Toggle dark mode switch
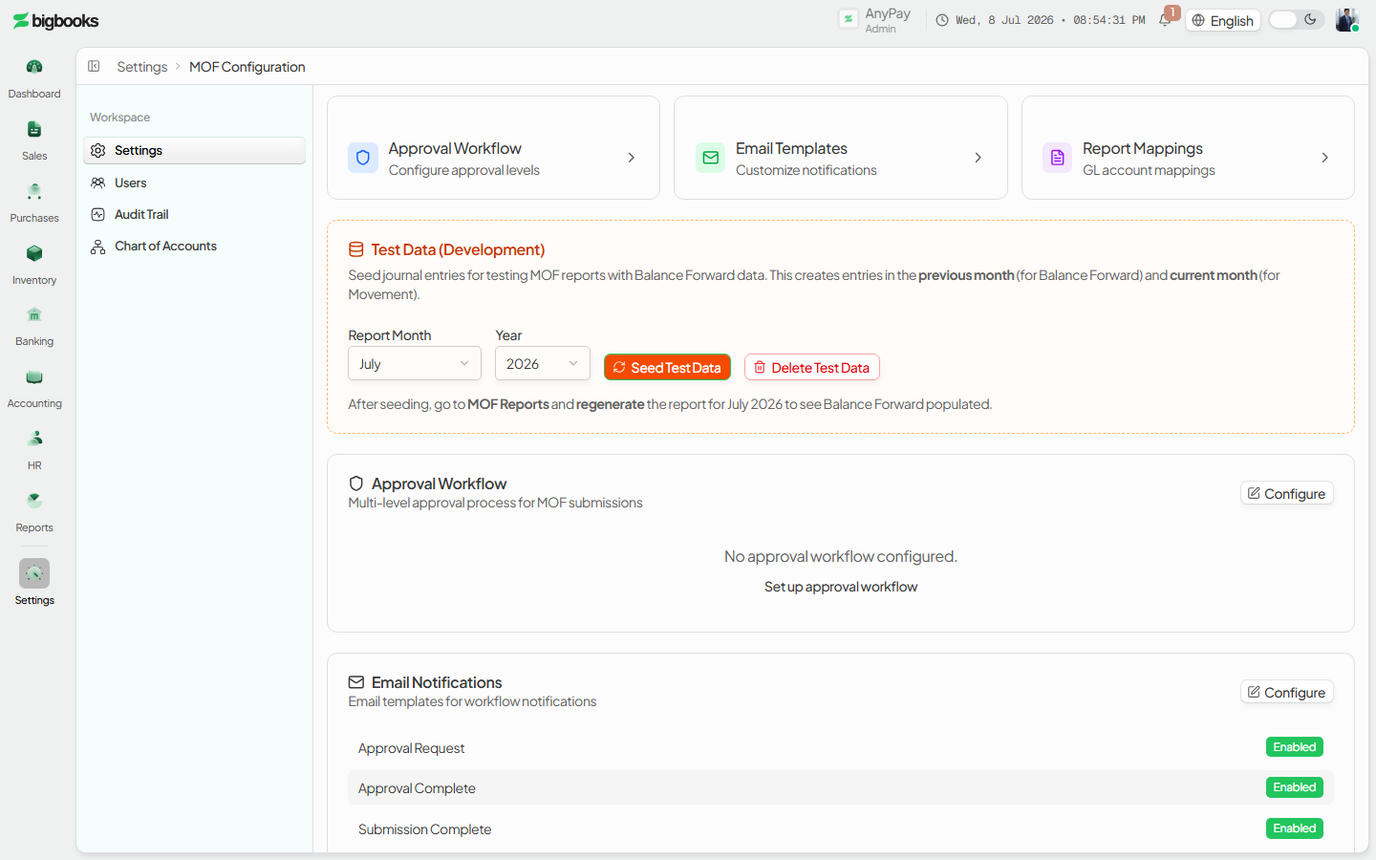This screenshot has height=860, width=1376. pos(1298,20)
